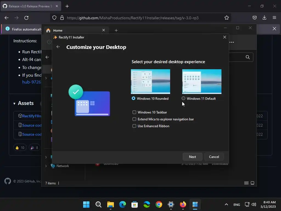281x211 pixels.
Task: Reload the page in Firefox
Action: (x=26, y=18)
